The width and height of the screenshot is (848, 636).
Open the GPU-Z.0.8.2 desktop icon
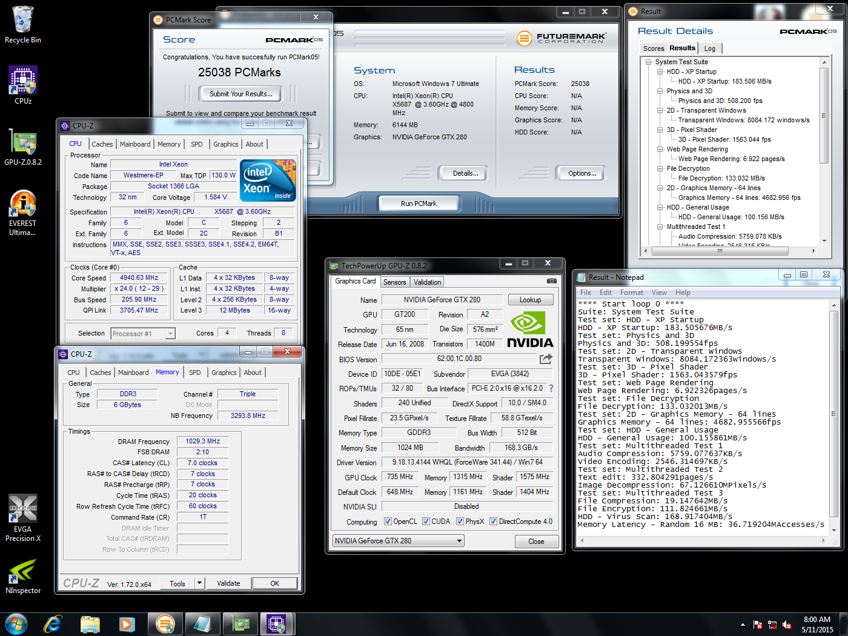(23, 147)
